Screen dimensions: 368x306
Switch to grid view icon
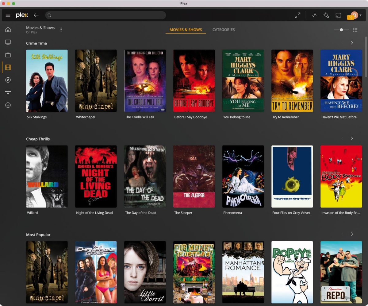tap(355, 30)
